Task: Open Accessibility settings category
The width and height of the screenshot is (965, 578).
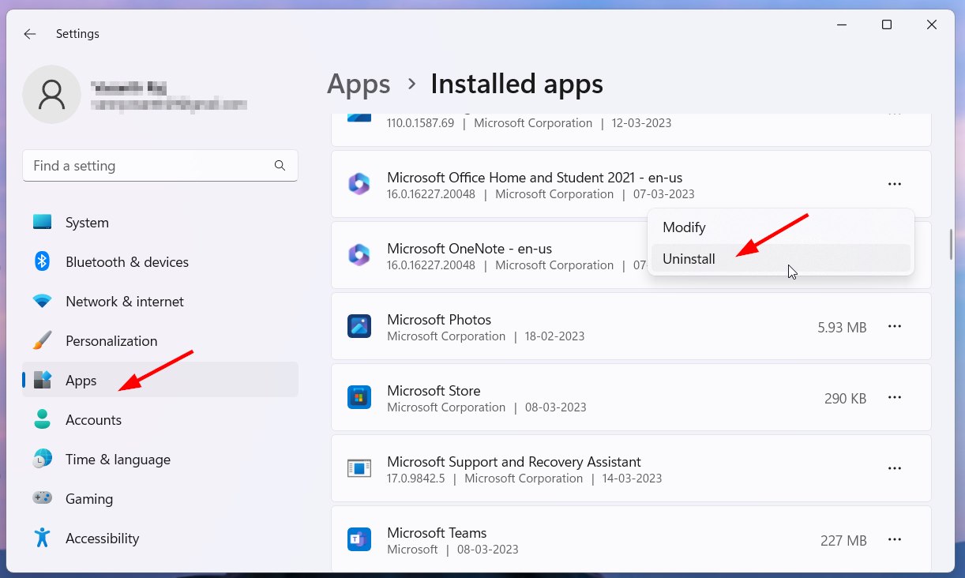Action: click(x=160, y=539)
